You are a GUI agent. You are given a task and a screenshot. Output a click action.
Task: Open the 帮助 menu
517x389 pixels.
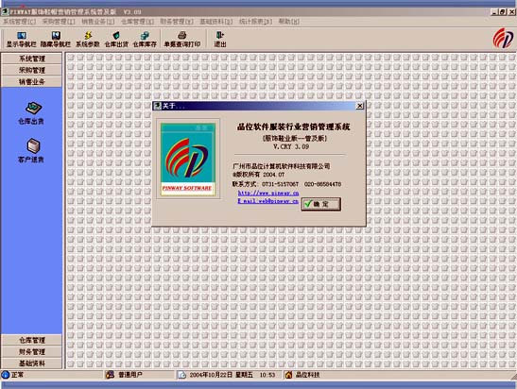point(289,22)
